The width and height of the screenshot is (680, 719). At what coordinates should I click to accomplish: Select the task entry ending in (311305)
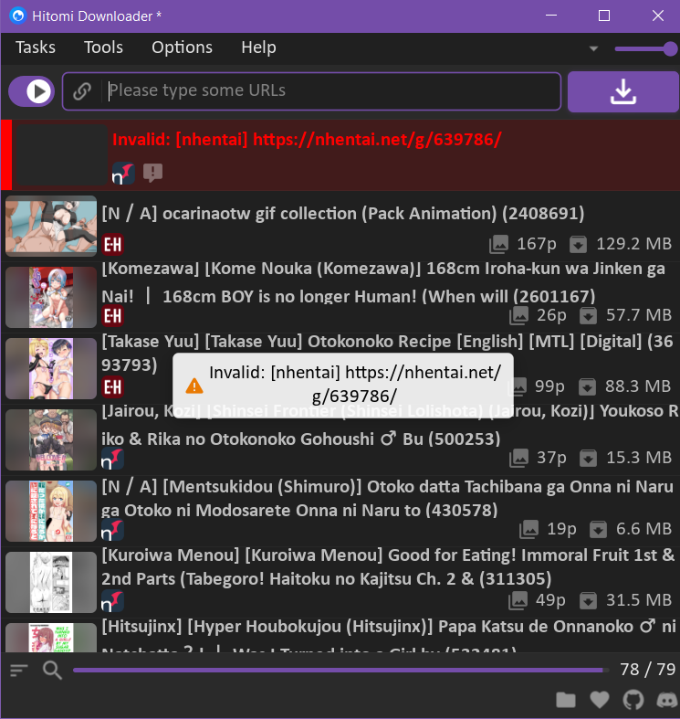(x=340, y=582)
